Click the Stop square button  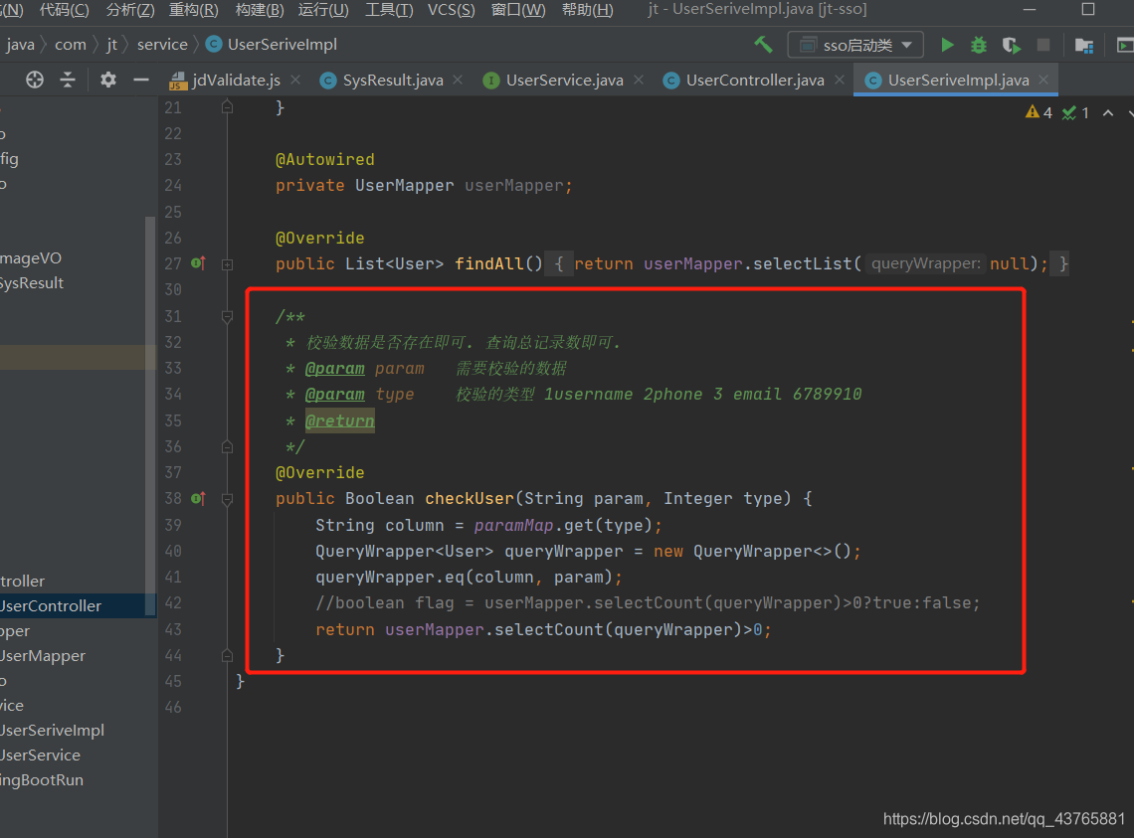click(1042, 45)
